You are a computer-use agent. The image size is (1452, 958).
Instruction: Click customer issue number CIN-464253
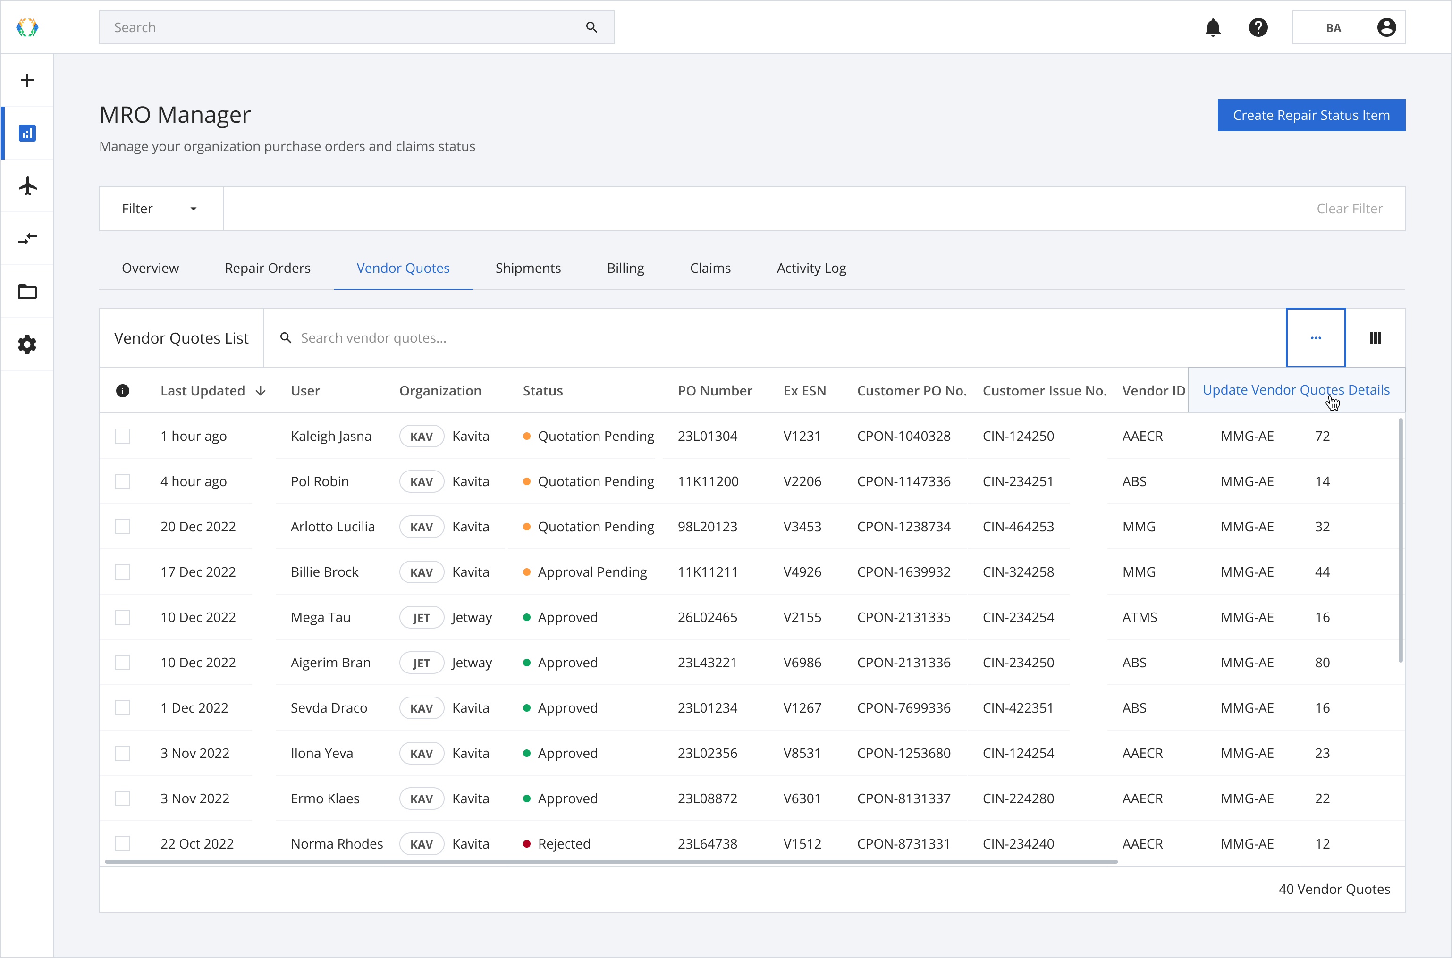(x=1018, y=527)
